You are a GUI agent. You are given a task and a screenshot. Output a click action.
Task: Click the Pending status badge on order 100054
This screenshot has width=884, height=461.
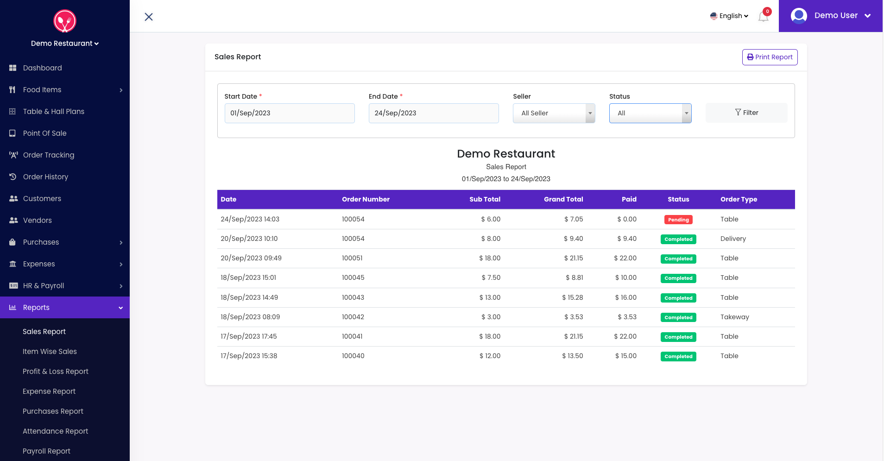678,219
